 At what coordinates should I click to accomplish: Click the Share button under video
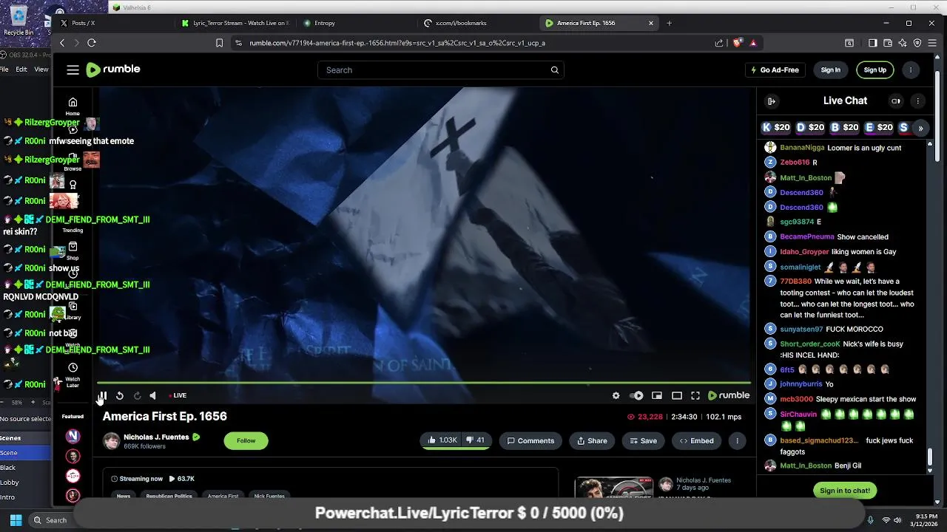point(592,441)
